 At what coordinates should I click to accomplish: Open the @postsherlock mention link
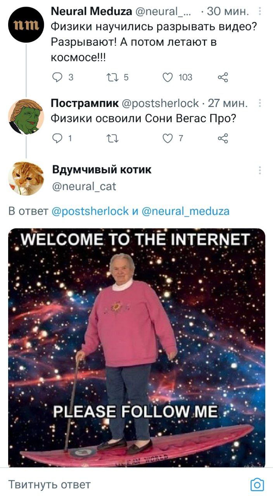point(90,211)
